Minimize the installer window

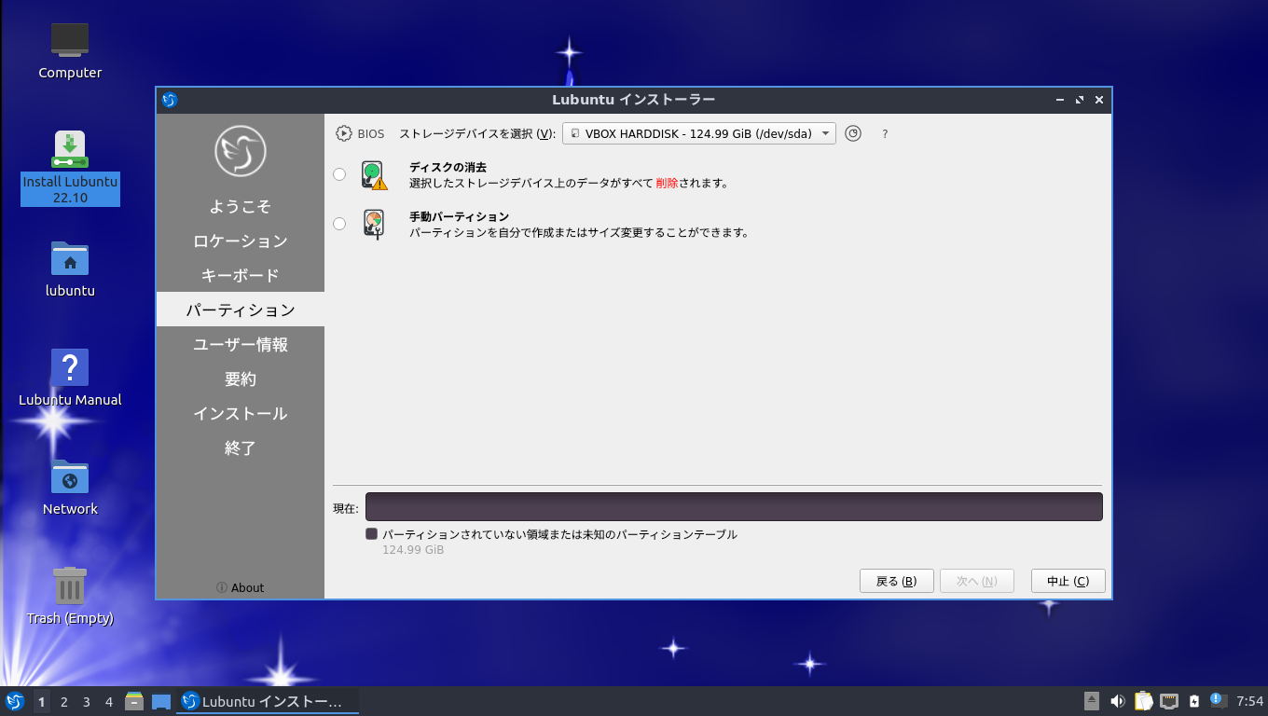[x=1060, y=100]
